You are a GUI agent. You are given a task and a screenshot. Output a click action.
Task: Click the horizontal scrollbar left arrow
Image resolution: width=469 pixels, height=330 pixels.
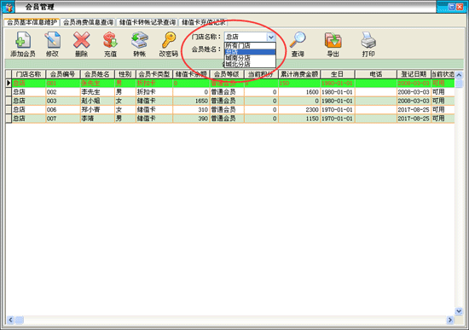point(10,320)
